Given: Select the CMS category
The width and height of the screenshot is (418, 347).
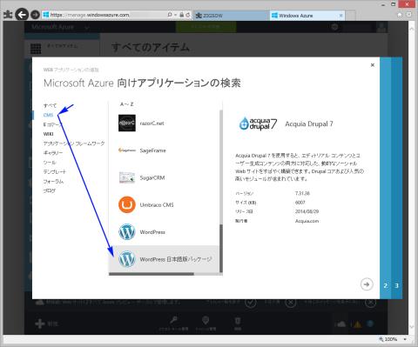Looking at the screenshot, I should click(x=48, y=115).
